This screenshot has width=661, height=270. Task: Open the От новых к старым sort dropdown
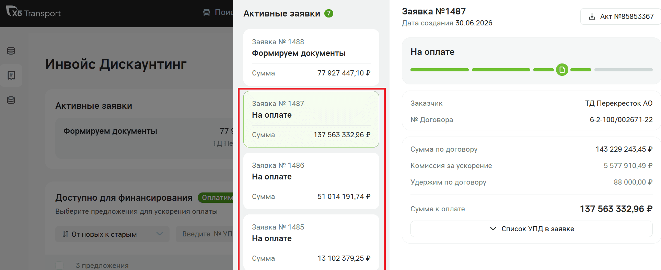112,234
